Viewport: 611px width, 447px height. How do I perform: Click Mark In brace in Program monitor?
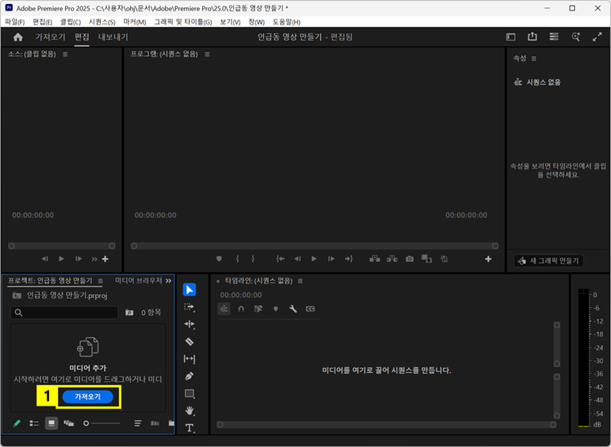click(237, 259)
